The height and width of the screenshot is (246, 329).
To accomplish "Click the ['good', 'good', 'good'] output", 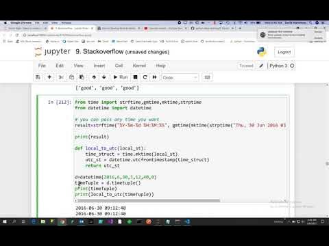I will [107, 88].
